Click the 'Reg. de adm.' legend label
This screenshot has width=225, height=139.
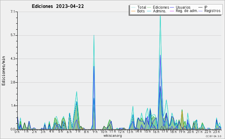(x=187, y=11)
